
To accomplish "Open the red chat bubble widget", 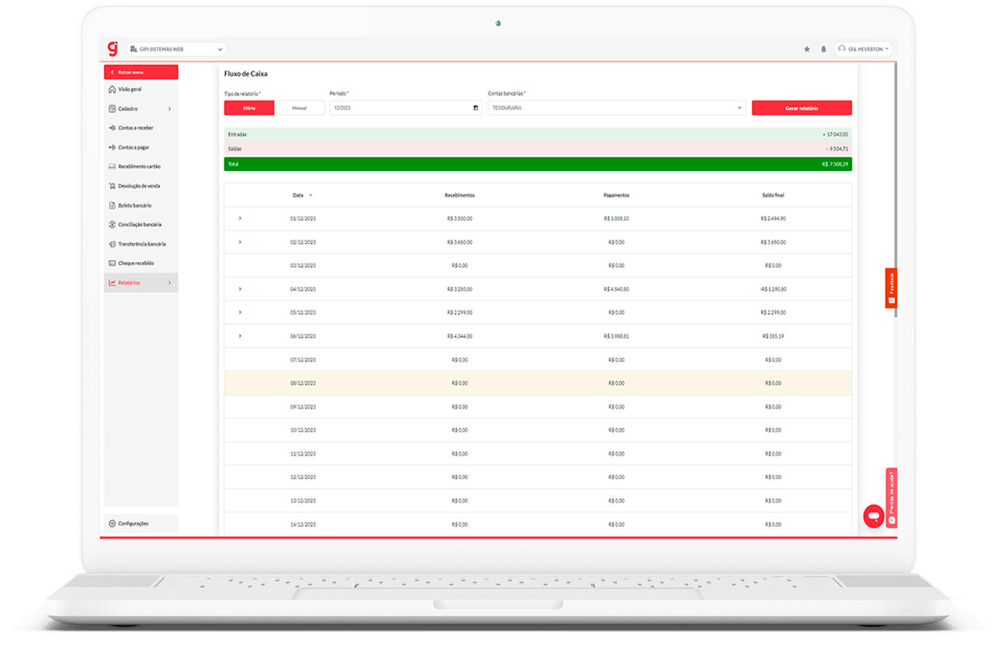I will (x=873, y=516).
